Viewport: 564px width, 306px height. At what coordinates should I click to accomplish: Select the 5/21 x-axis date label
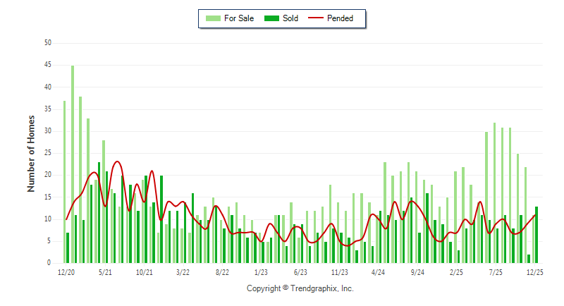coord(105,272)
